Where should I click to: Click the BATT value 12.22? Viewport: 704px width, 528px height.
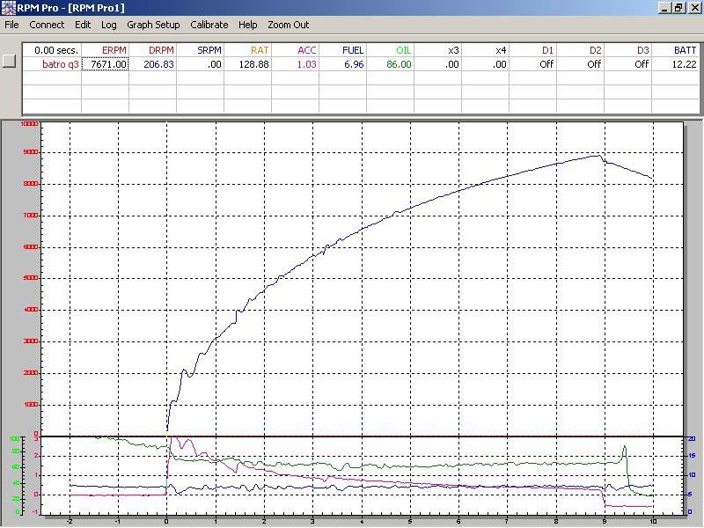point(676,64)
